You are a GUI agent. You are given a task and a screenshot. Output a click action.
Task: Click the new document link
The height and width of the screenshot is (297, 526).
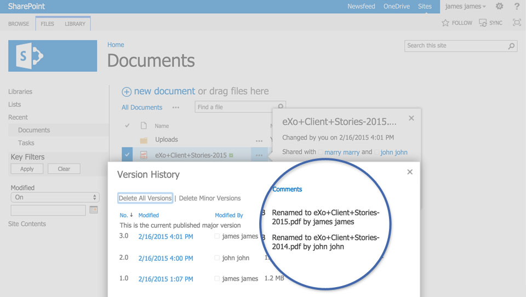coord(164,92)
